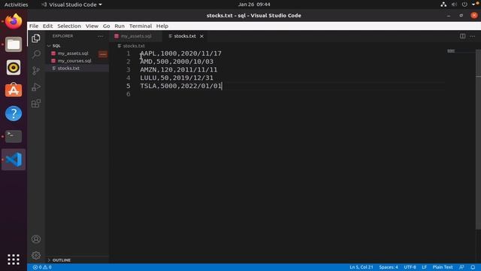Open Visual Studio Code app menu dropdown
Viewport: 481px width, 271px height.
click(x=71, y=5)
